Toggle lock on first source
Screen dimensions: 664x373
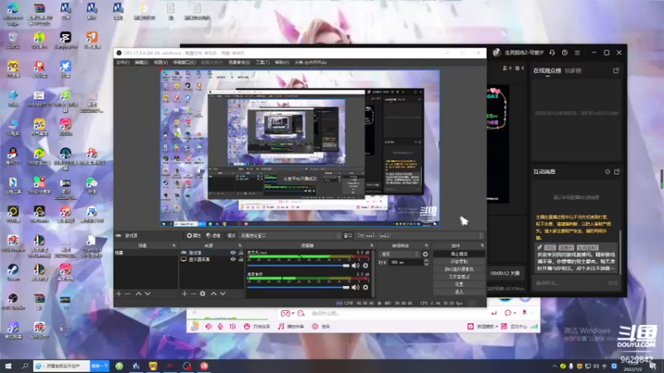(x=241, y=253)
